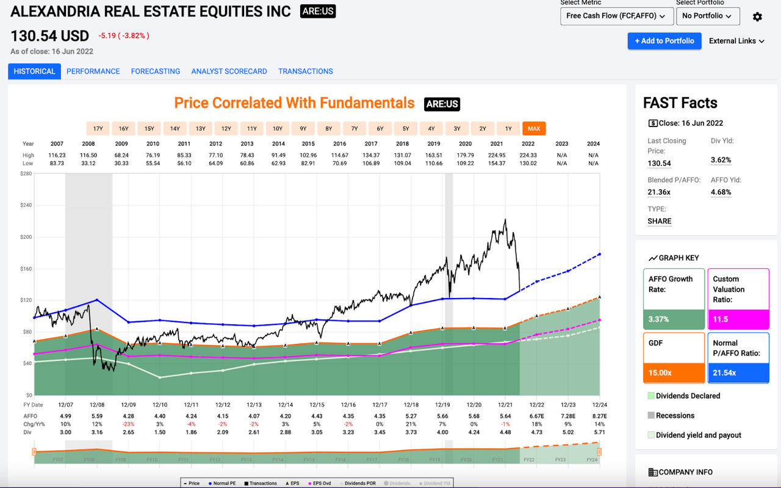Click the Graph Key trend line icon
The width and height of the screenshot is (781, 488).
653,258
